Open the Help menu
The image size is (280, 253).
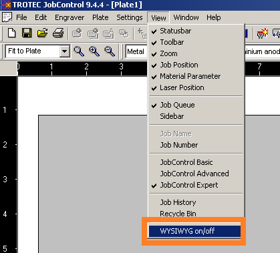214,17
